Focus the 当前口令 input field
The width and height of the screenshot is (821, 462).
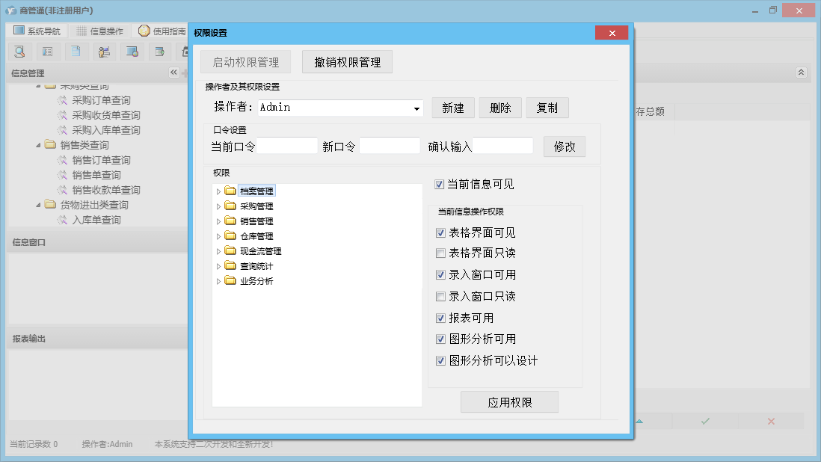coord(287,146)
